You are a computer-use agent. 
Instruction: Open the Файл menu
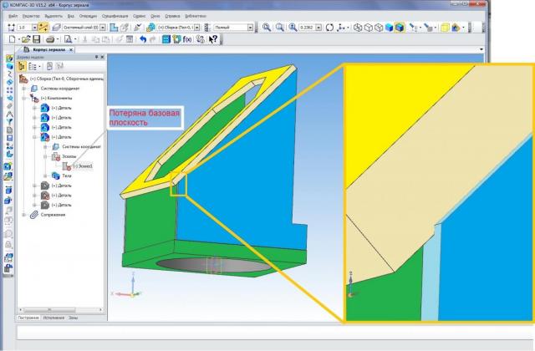click(x=13, y=16)
